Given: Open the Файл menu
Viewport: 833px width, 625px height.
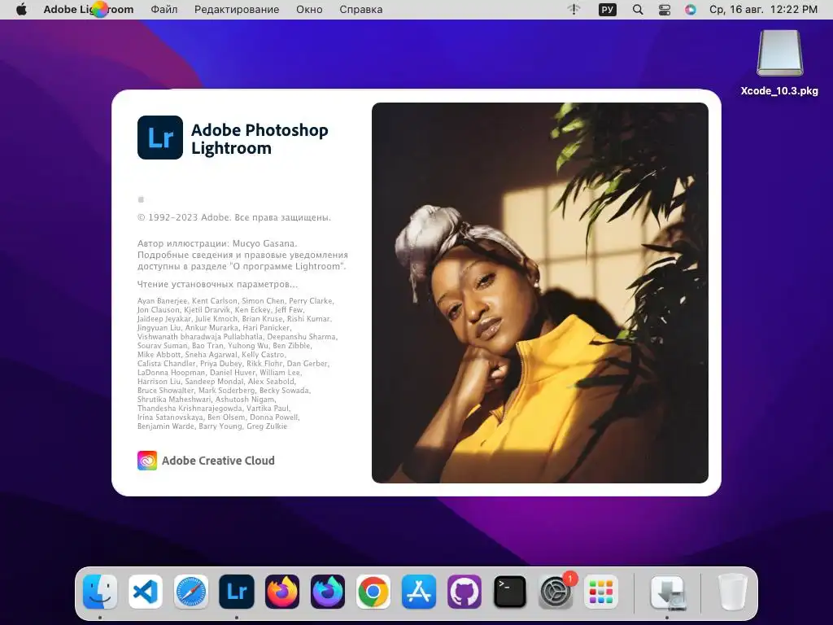Looking at the screenshot, I should (x=164, y=10).
